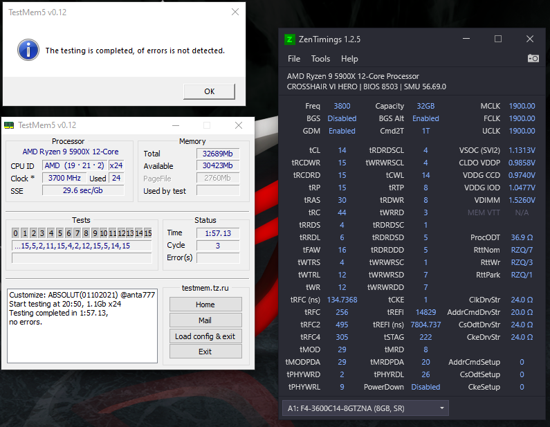550x427 pixels.
Task: Click the BGS Alt Enabled value
Action: [425, 118]
